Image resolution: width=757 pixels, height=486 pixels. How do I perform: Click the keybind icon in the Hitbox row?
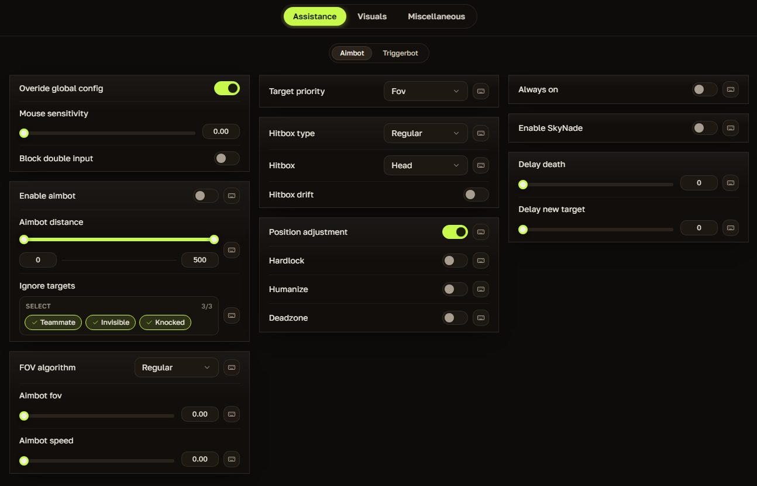tap(481, 165)
